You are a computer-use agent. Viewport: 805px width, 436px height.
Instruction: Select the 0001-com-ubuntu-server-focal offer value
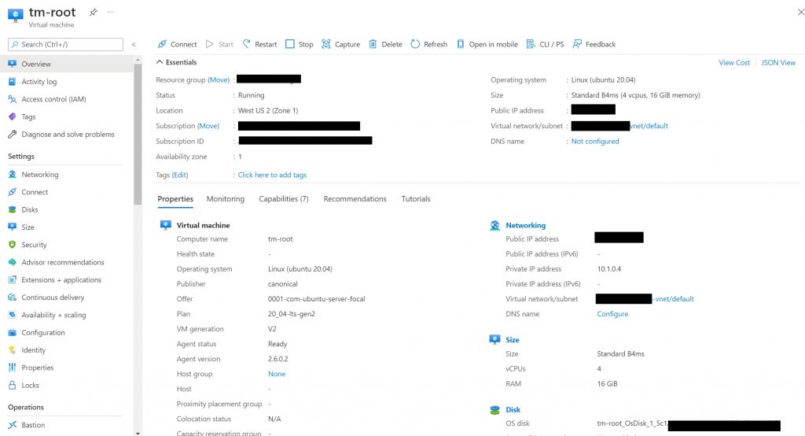point(316,299)
